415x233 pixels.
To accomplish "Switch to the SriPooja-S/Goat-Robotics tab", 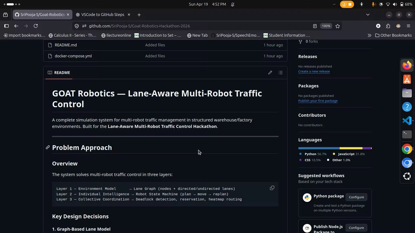I will coord(42,15).
